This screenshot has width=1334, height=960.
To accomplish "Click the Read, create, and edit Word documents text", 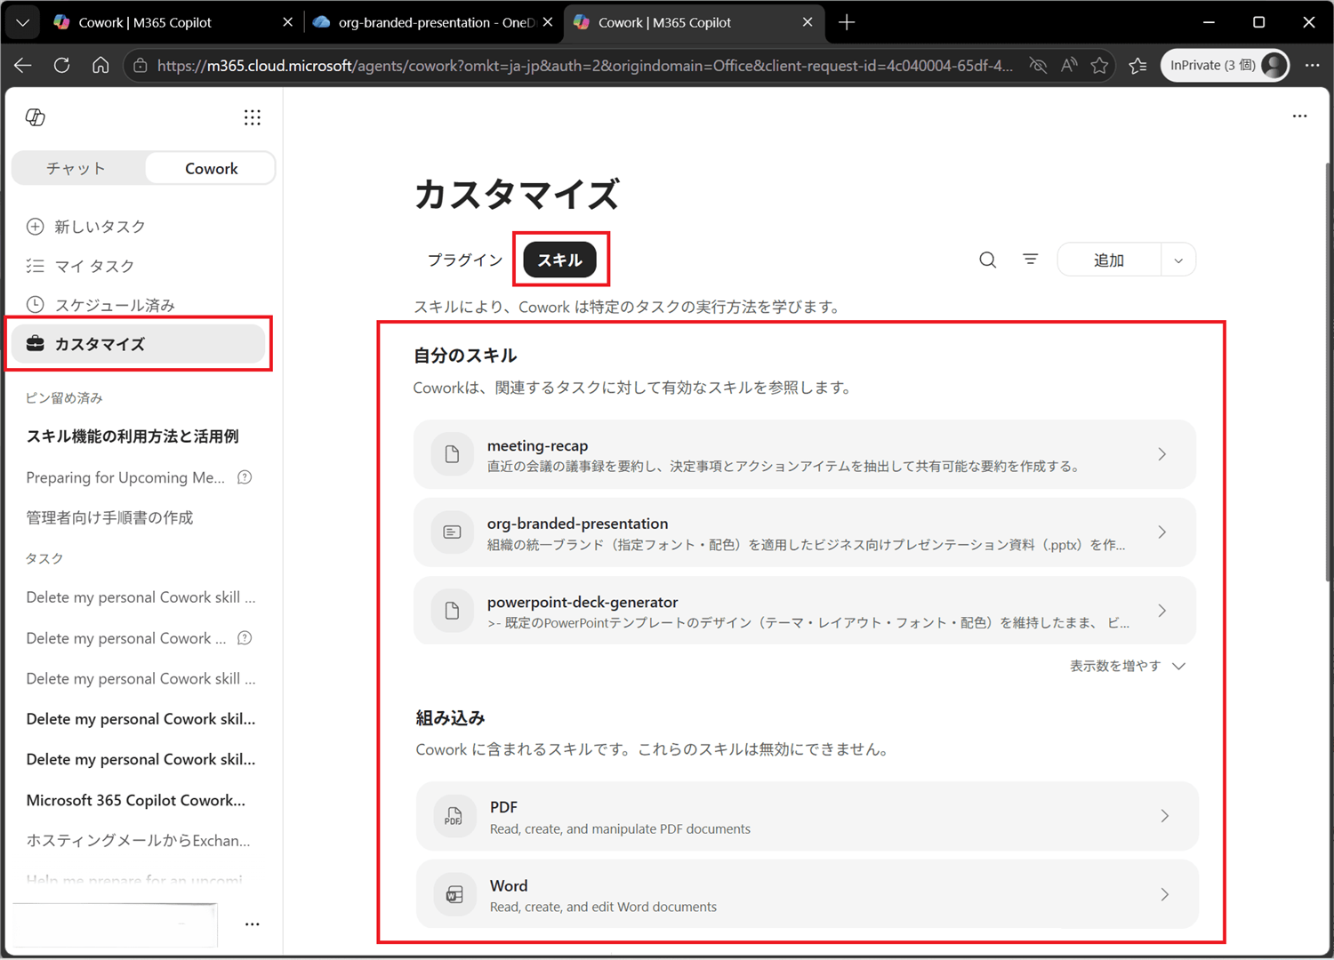I will 603,907.
